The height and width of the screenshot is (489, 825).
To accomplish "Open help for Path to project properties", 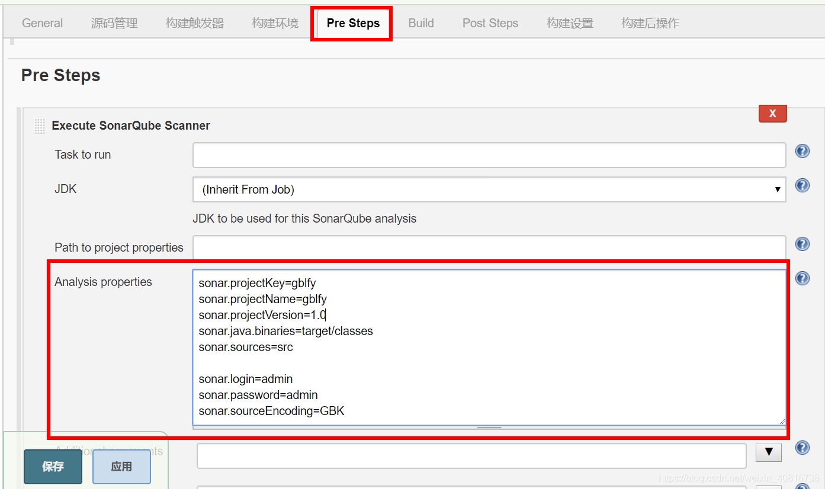I will [x=802, y=244].
